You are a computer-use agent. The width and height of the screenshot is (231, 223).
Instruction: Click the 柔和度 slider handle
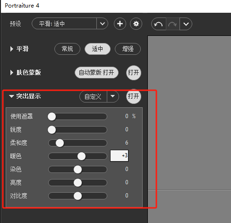(60, 143)
